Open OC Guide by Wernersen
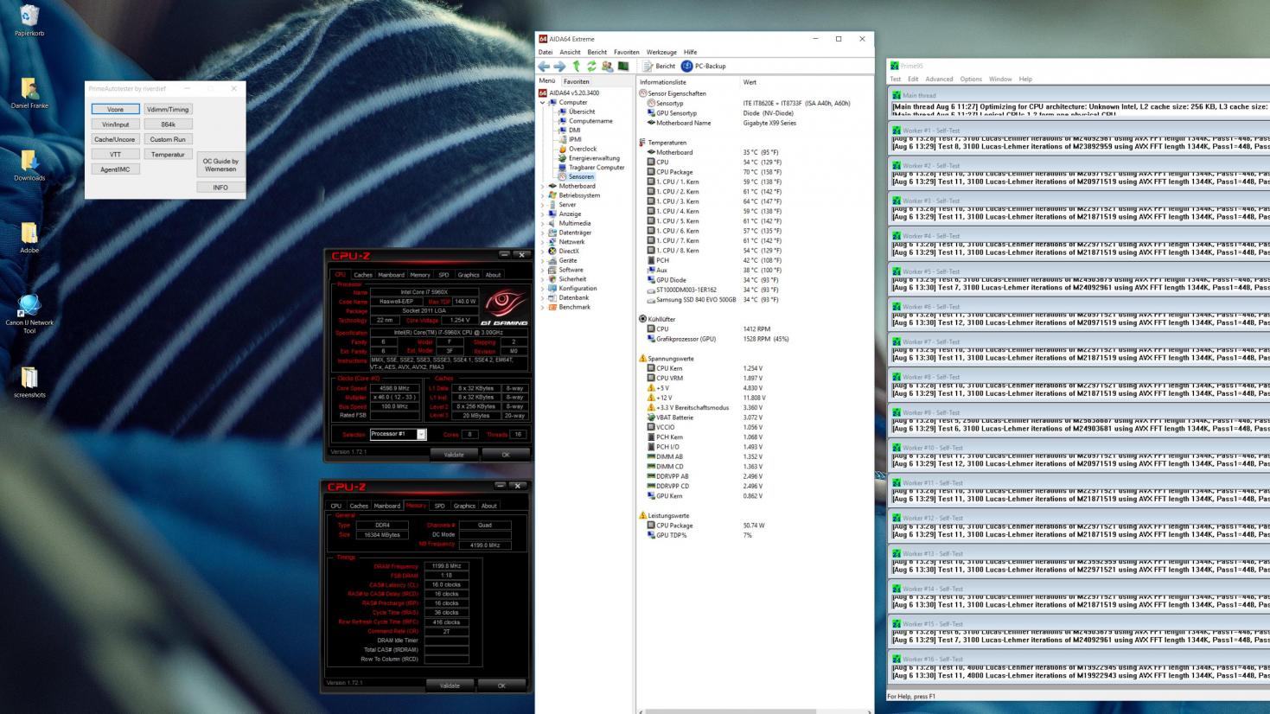This screenshot has width=1270, height=714. 220,165
